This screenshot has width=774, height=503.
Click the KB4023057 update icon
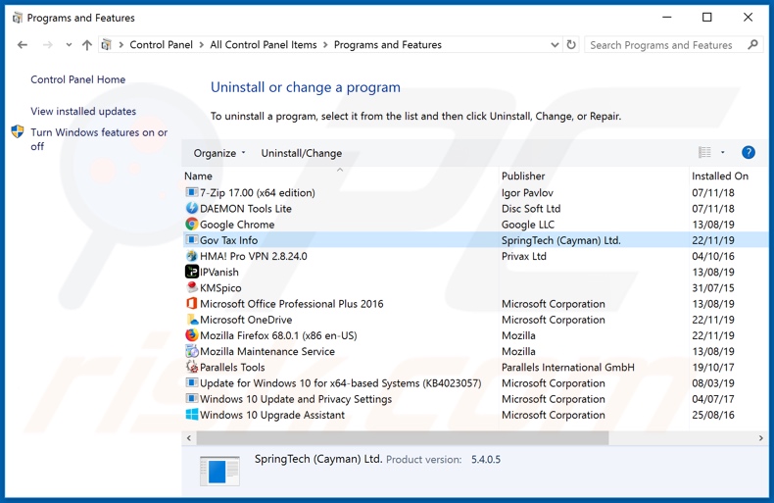[x=191, y=382]
